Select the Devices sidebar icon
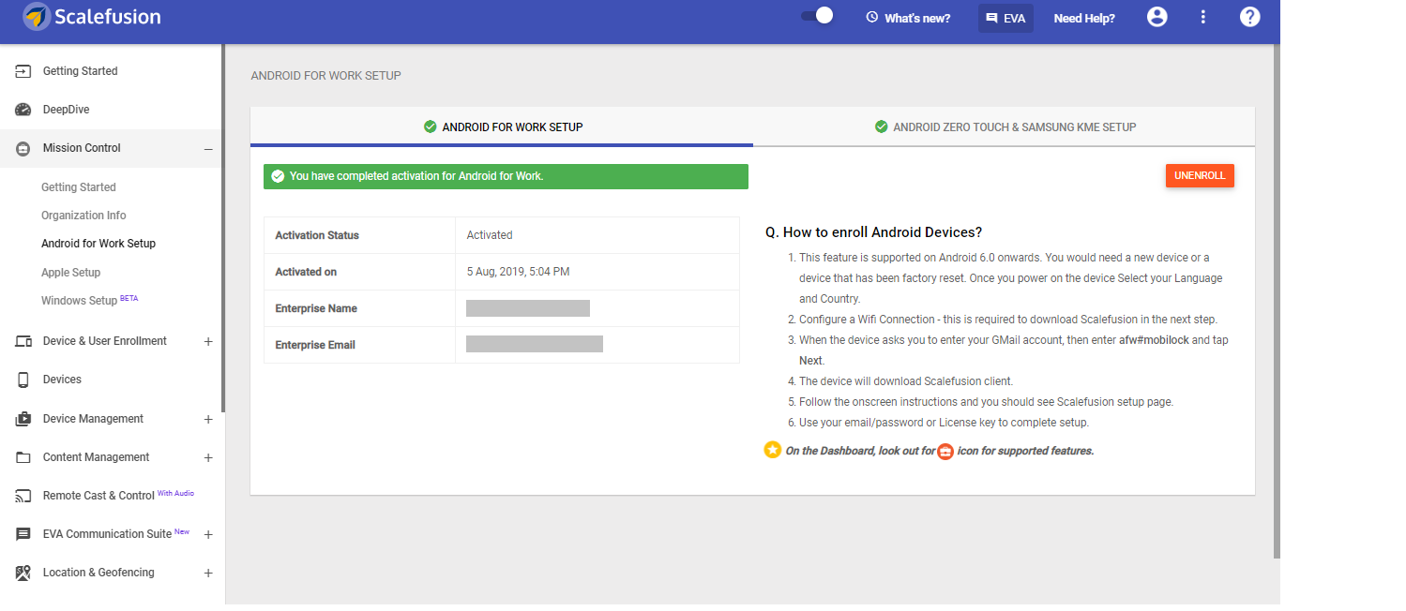 pyautogui.click(x=23, y=379)
